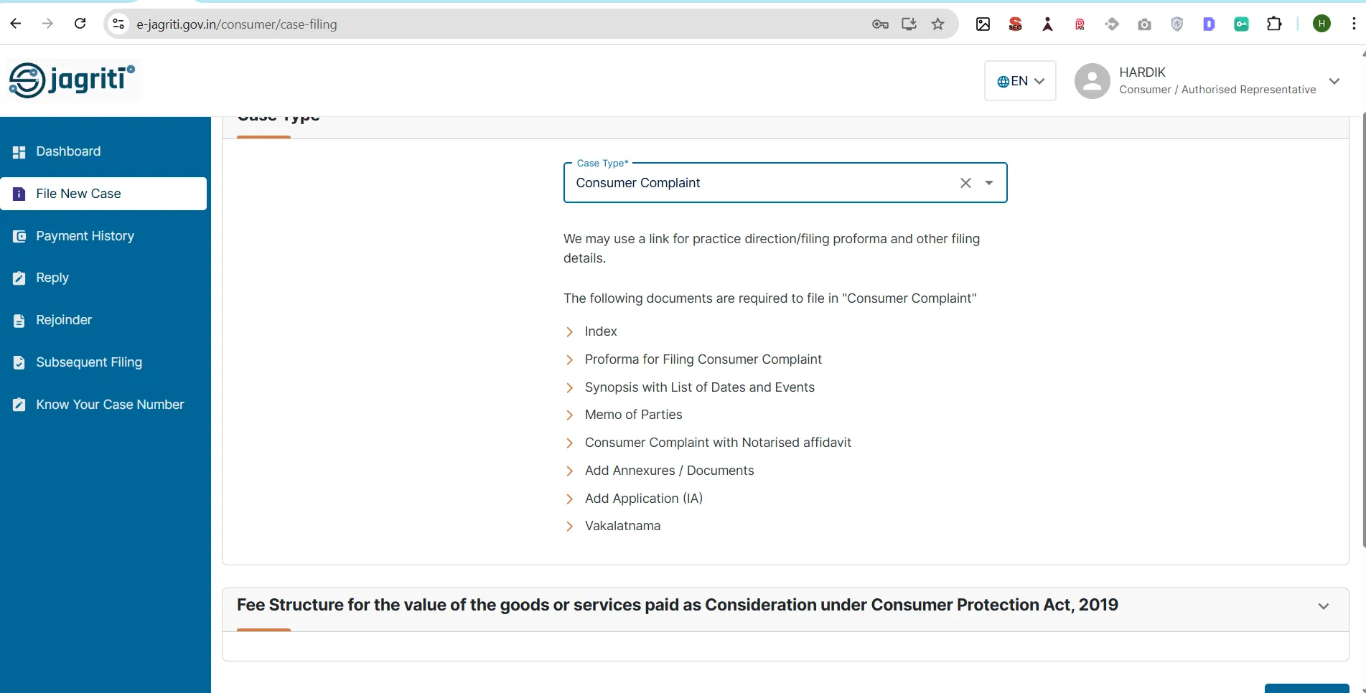Expand the Vakalatnama document entry
Image resolution: width=1366 pixels, height=693 pixels.
569,526
